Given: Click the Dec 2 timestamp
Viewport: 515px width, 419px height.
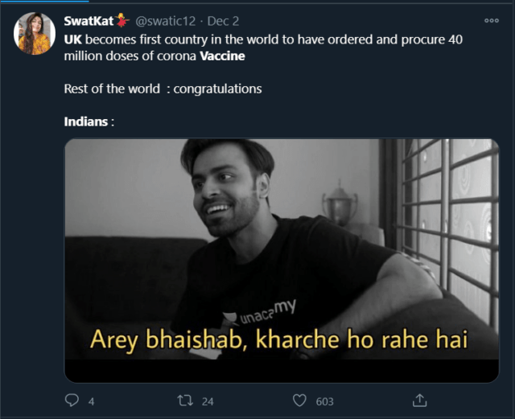Looking at the screenshot, I should [x=223, y=21].
